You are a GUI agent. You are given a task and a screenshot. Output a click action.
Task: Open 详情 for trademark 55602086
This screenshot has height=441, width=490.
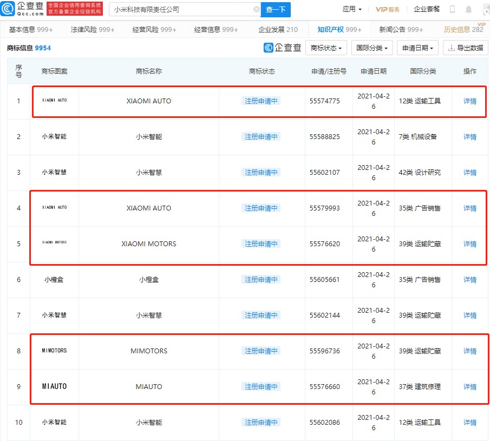(x=469, y=423)
